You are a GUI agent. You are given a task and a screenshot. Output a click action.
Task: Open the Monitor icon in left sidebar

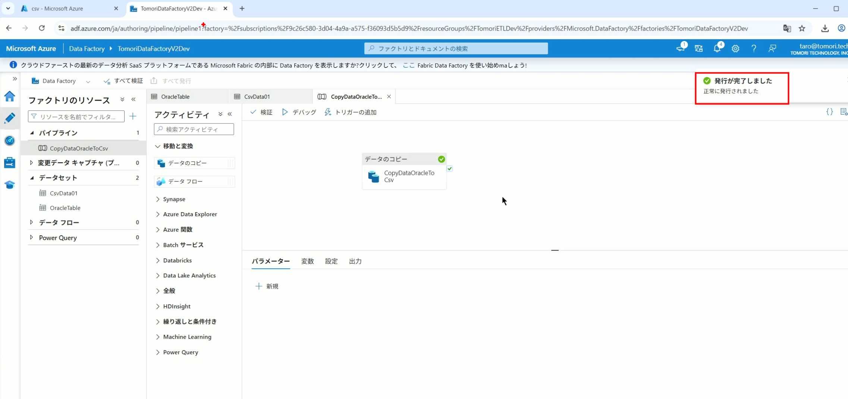click(x=10, y=141)
